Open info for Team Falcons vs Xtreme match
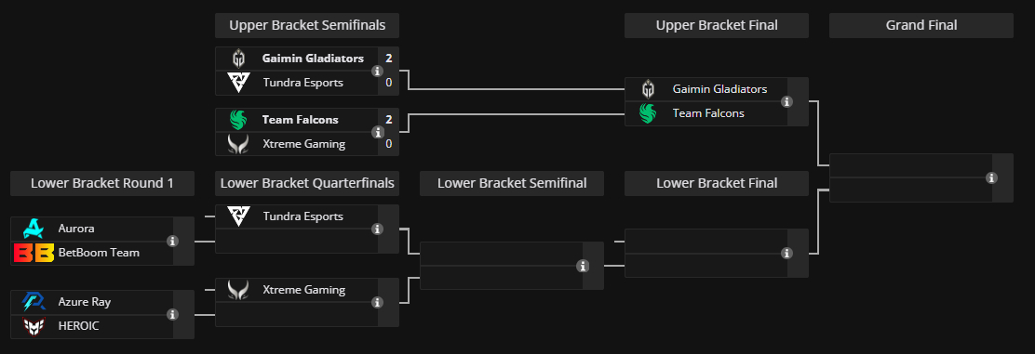Screen dimensions: 1035x354 (x=378, y=132)
